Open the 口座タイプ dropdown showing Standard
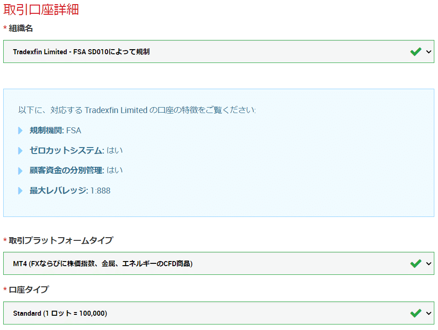Viewport: 438px width, 330px height. pyautogui.click(x=219, y=313)
